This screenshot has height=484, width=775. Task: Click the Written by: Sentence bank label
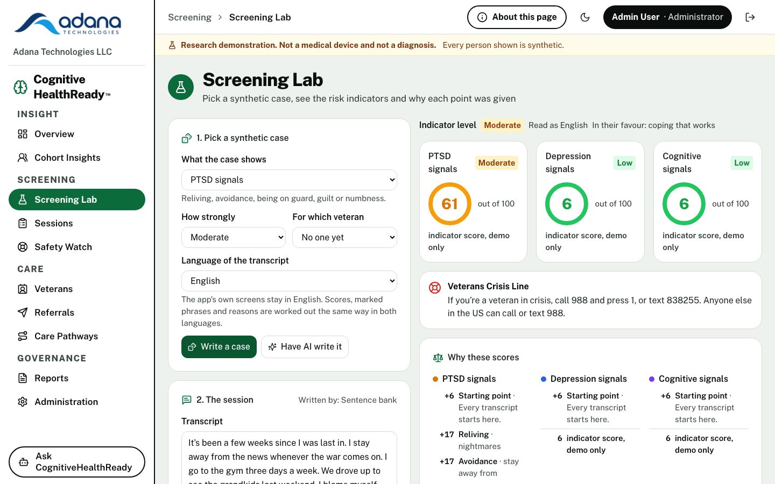[x=348, y=400]
